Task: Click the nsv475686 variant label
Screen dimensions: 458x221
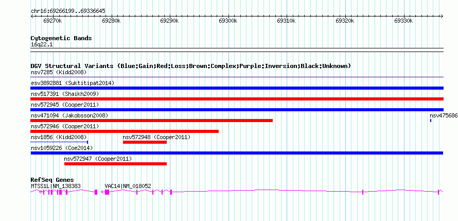Action: tap(444, 115)
